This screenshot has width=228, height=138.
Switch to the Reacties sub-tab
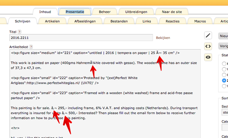[173, 21]
